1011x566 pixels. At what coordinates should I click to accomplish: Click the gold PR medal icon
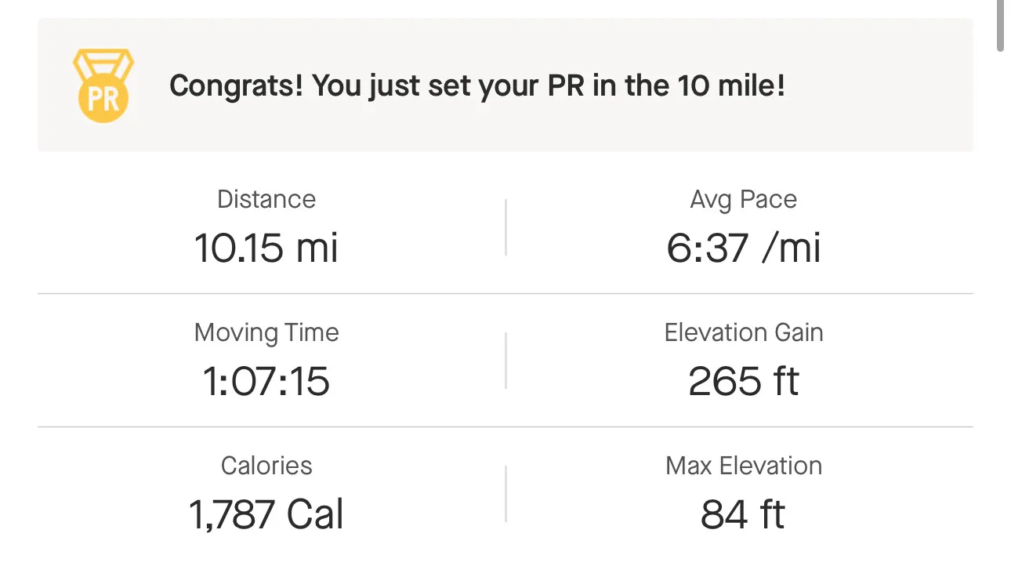(103, 85)
